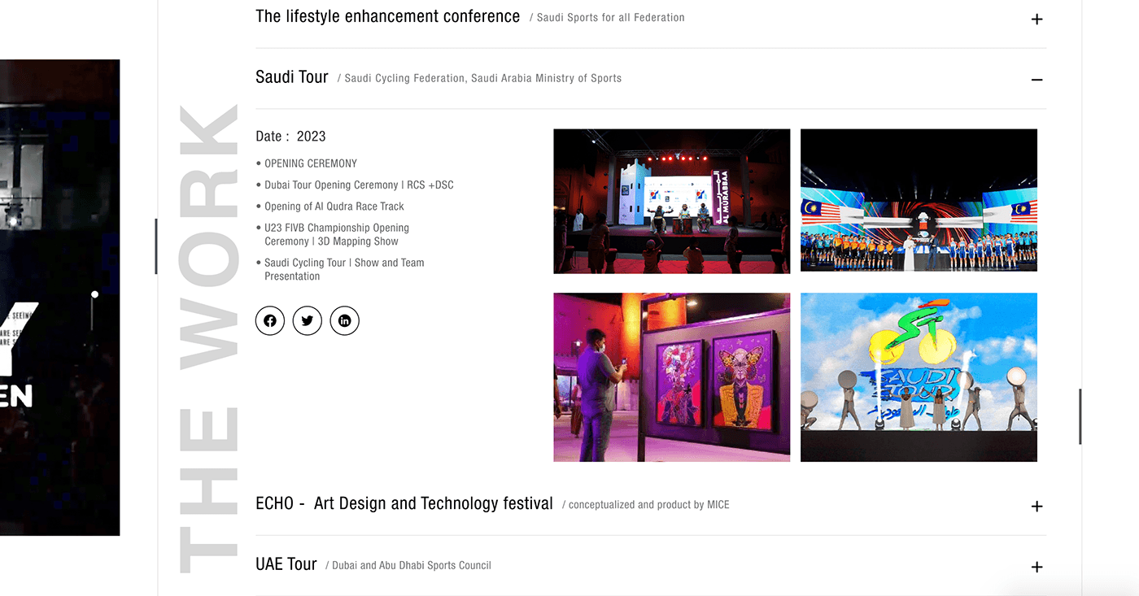Image resolution: width=1139 pixels, height=596 pixels.
Task: Click the Saudi Tour heading
Action: coord(292,77)
